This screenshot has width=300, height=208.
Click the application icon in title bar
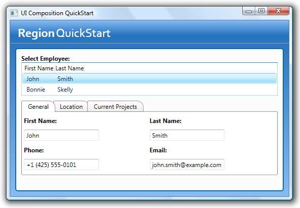(14, 13)
